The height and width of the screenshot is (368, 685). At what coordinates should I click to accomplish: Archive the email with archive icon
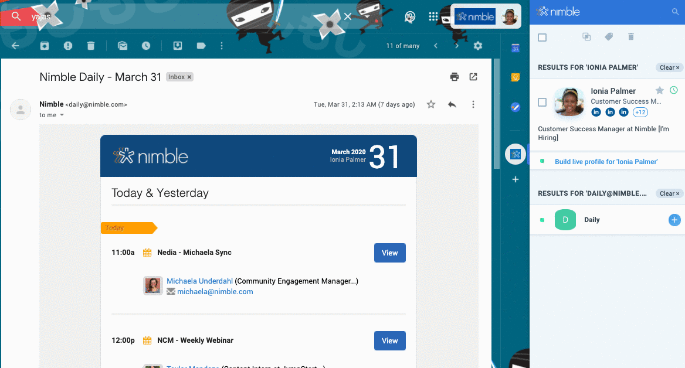pyautogui.click(x=45, y=46)
